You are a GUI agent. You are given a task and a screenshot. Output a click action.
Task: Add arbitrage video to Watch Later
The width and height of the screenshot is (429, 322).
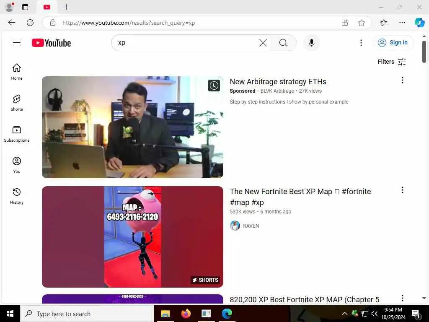(x=214, y=86)
